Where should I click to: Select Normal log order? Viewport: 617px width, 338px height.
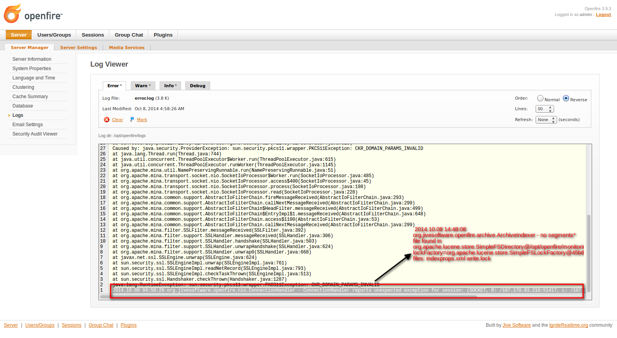(x=540, y=98)
